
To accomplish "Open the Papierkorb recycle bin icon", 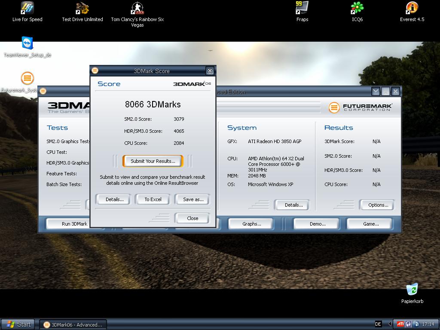I will pos(412,293).
